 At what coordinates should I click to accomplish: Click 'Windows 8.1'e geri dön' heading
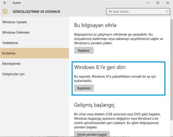(100, 67)
